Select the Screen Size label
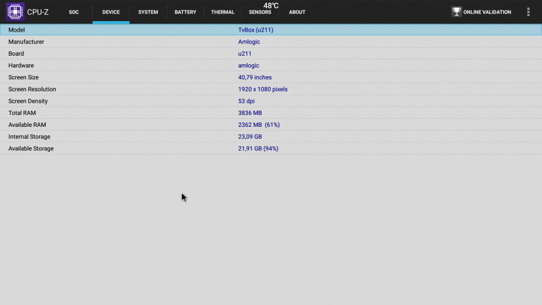Image resolution: width=542 pixels, height=305 pixels. pyautogui.click(x=23, y=77)
